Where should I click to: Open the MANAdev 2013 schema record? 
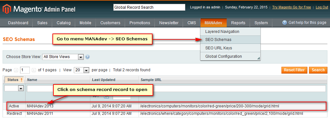[40, 106]
